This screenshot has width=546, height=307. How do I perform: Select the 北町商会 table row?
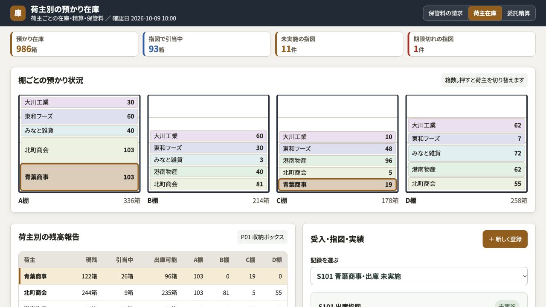point(153,293)
